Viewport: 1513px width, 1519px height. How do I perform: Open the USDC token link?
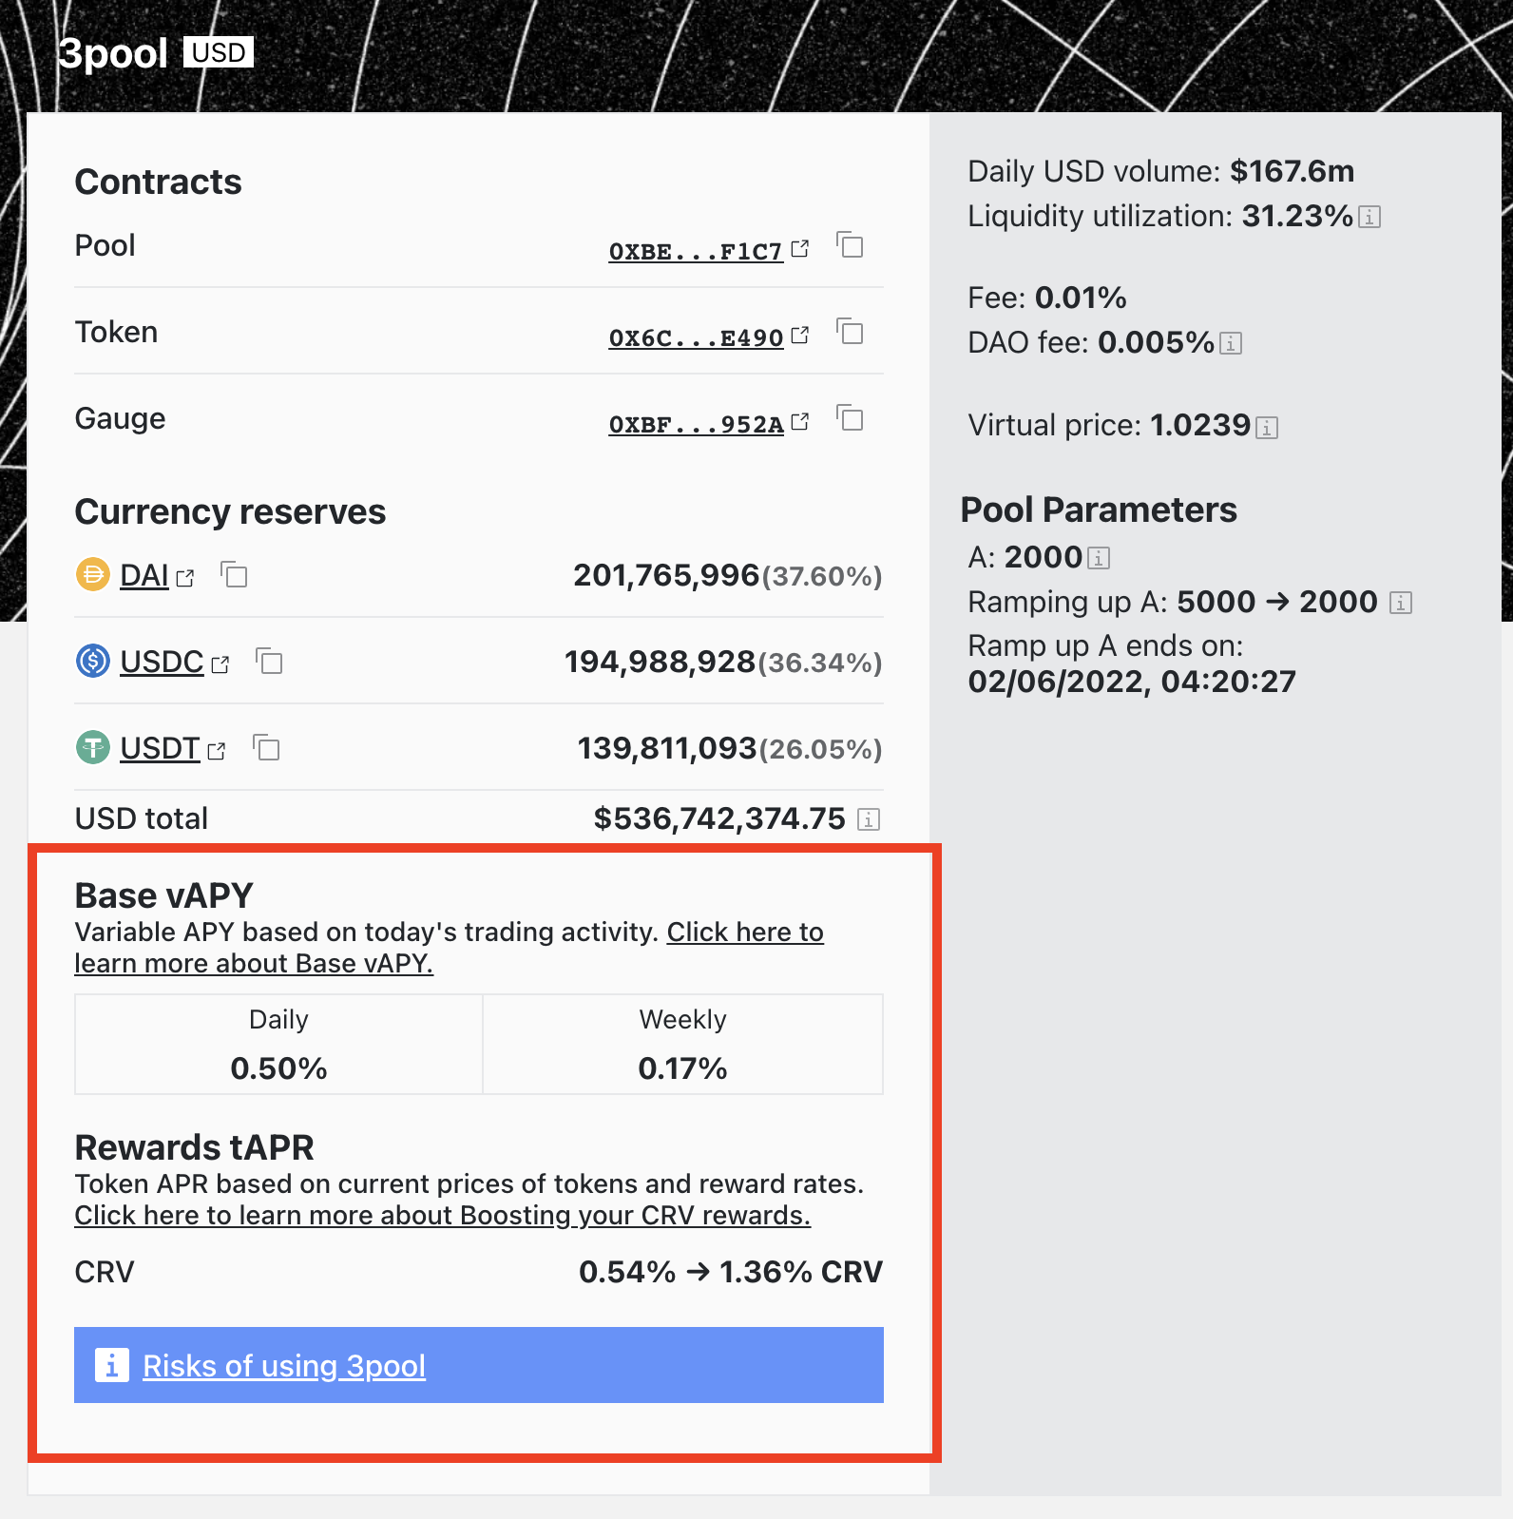162,662
